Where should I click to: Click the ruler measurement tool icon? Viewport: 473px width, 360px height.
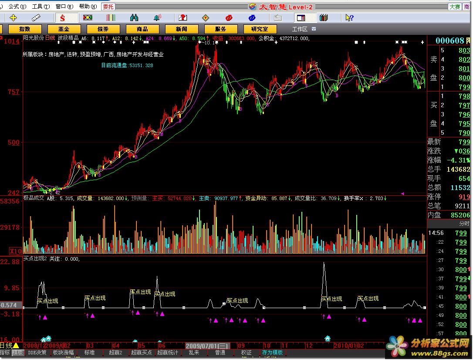point(36,18)
